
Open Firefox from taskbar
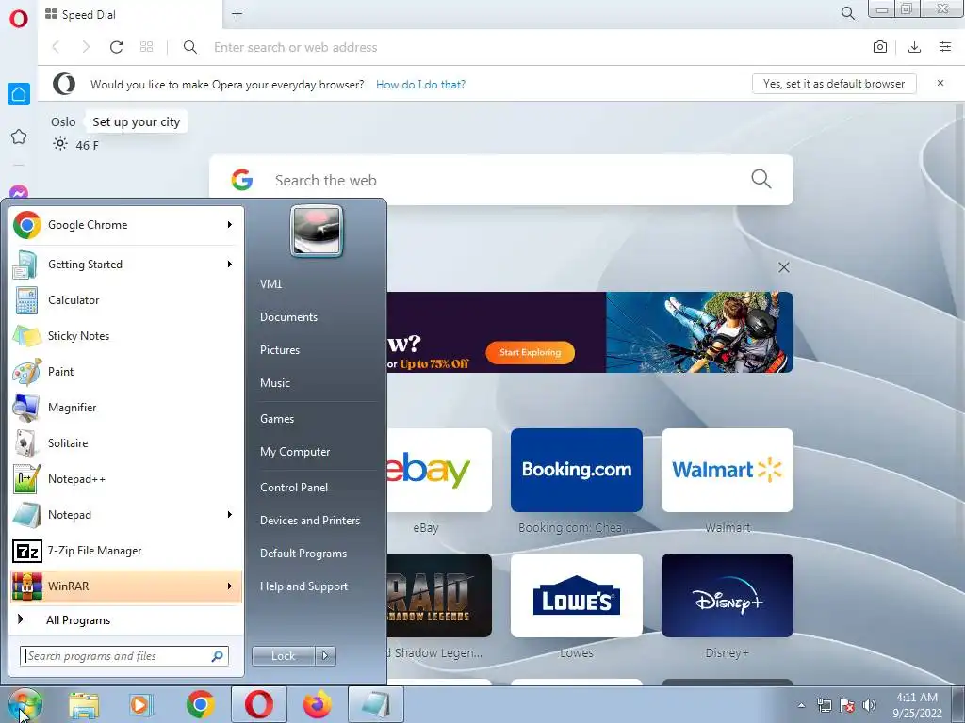pyautogui.click(x=318, y=704)
